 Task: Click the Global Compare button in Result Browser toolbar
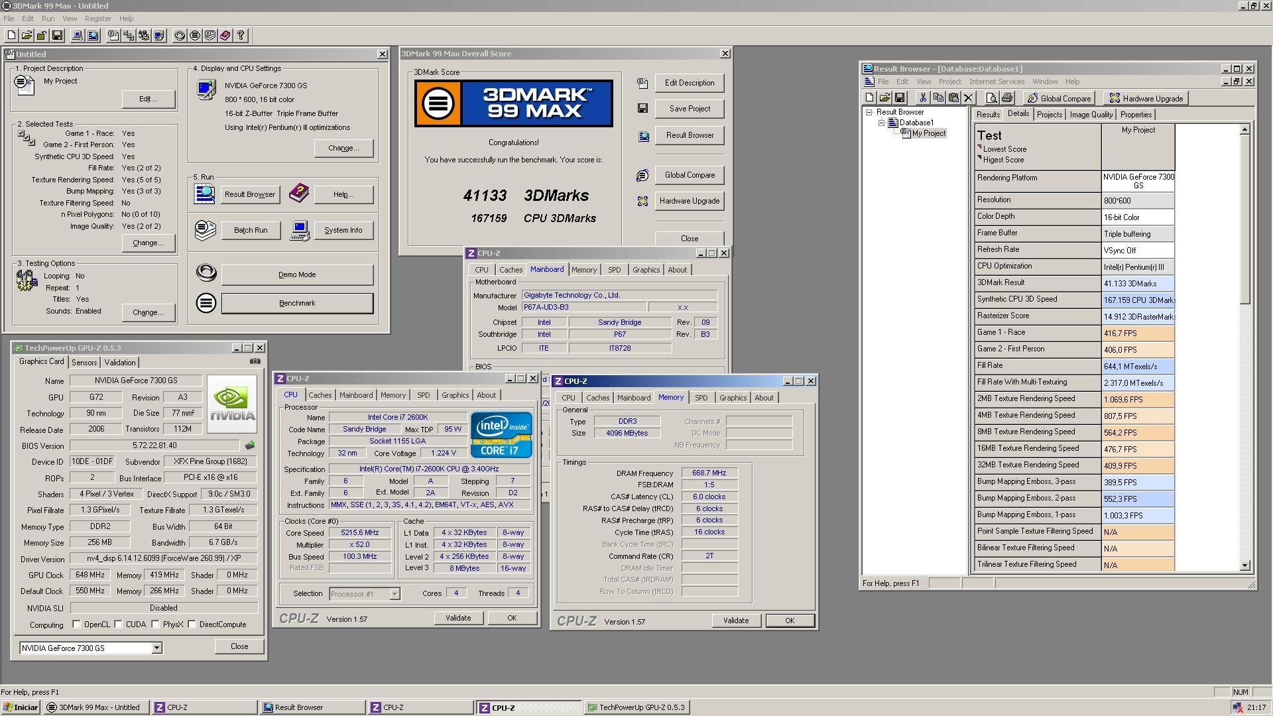(1059, 98)
